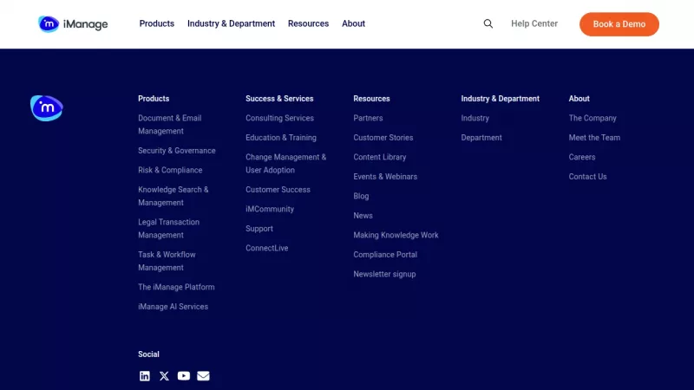Open the Industry footer link
694x390 pixels.
point(475,119)
